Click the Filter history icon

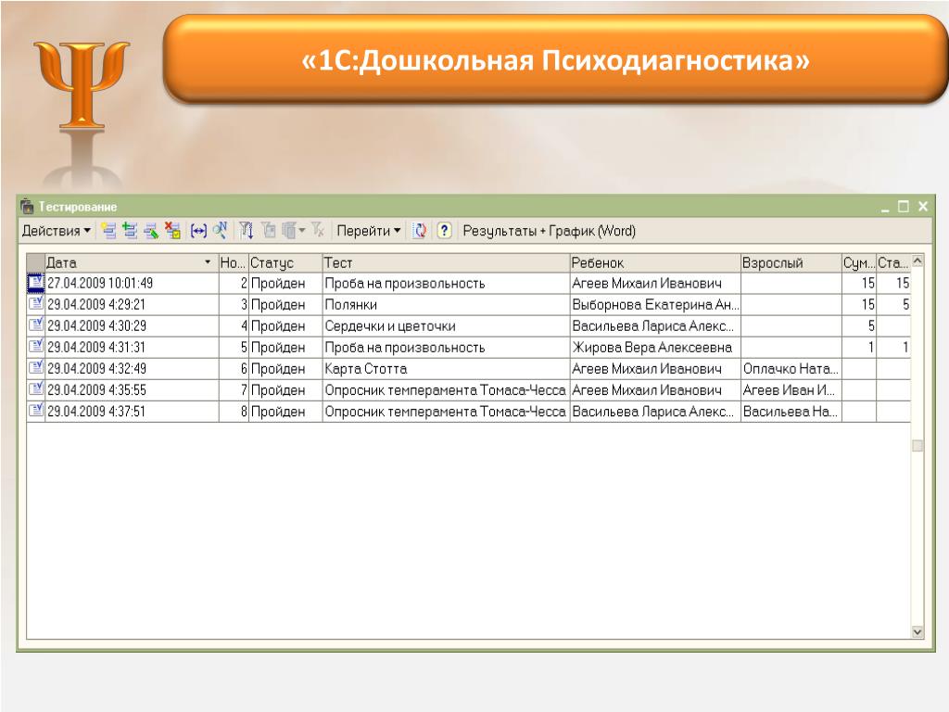tap(290, 231)
